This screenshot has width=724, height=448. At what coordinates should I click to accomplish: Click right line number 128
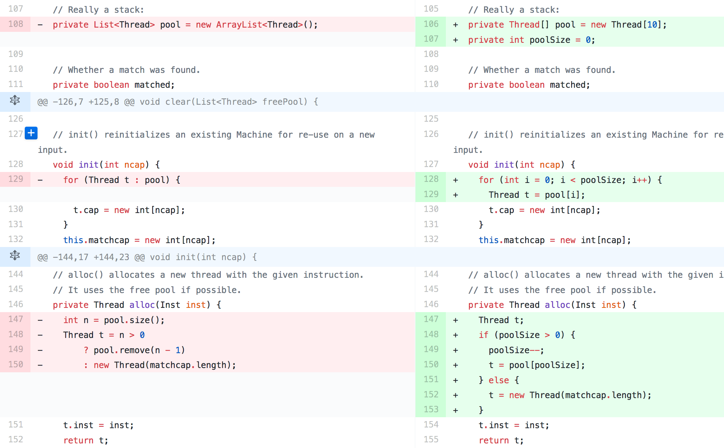pos(431,179)
